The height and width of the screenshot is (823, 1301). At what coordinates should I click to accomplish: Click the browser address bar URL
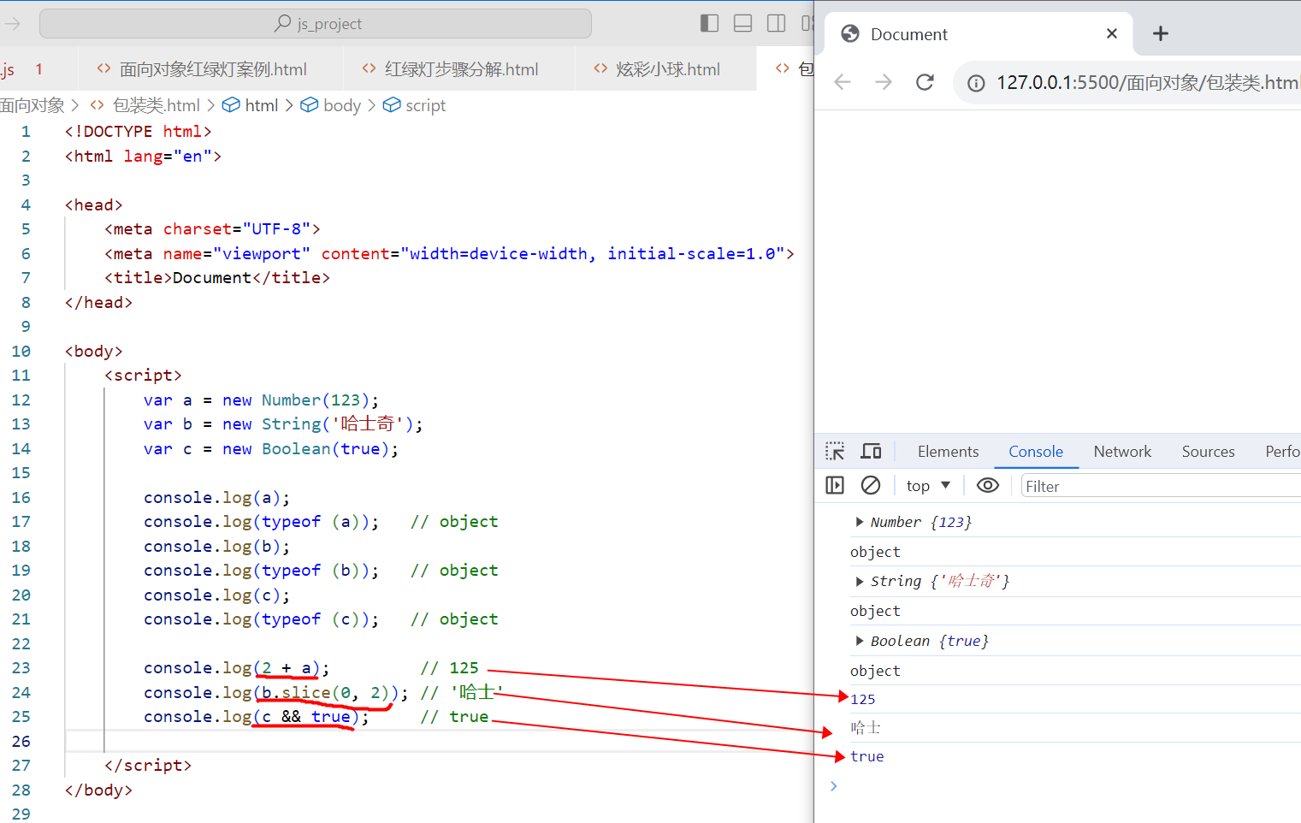coord(1148,83)
